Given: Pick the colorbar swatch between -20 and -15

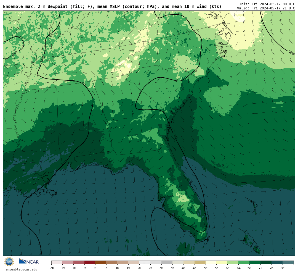Looking at the screenshot, I should pyautogui.click(x=57, y=262).
